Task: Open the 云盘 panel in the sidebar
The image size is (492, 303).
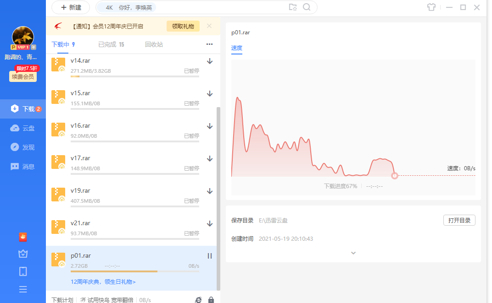Action: [22, 128]
